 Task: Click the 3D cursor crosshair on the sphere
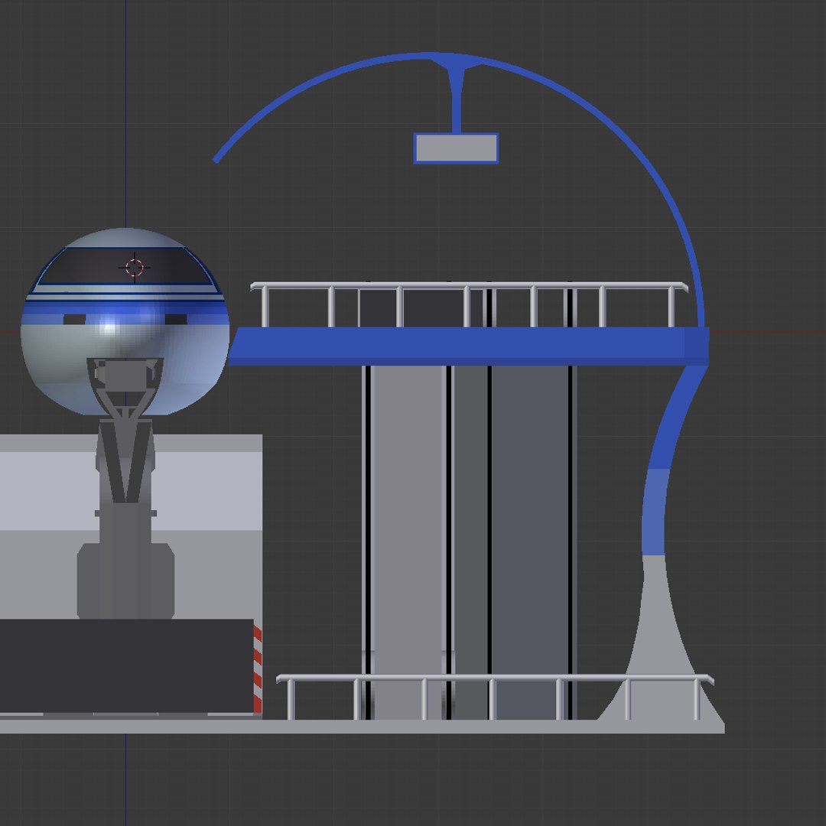pos(135,268)
